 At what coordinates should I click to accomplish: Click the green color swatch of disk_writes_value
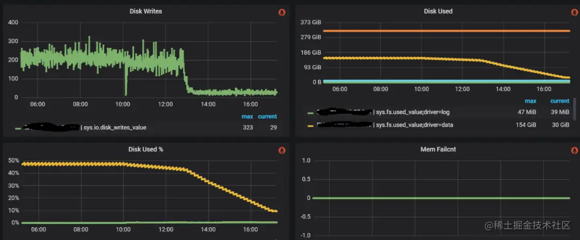point(18,128)
